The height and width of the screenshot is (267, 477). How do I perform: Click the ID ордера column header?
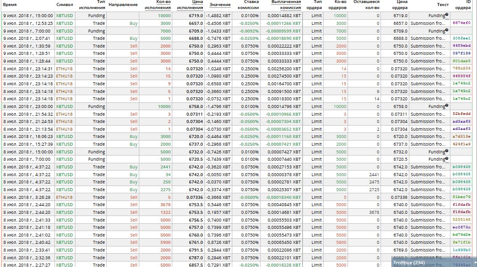click(463, 5)
